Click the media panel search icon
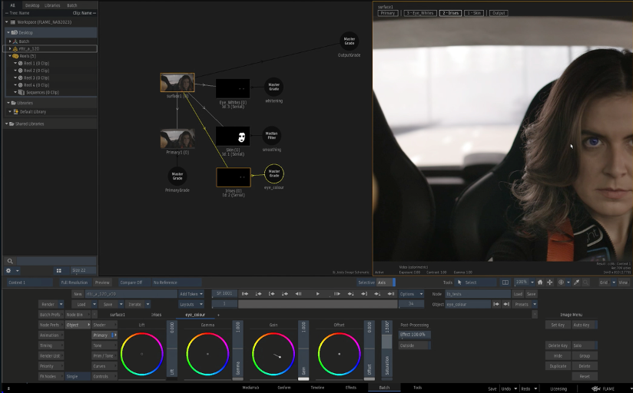Viewport: 633px width, 393px height. 10,262
